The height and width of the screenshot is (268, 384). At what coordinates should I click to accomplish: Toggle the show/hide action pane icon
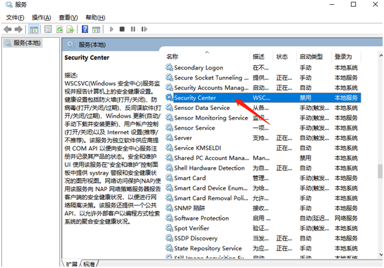click(96, 30)
